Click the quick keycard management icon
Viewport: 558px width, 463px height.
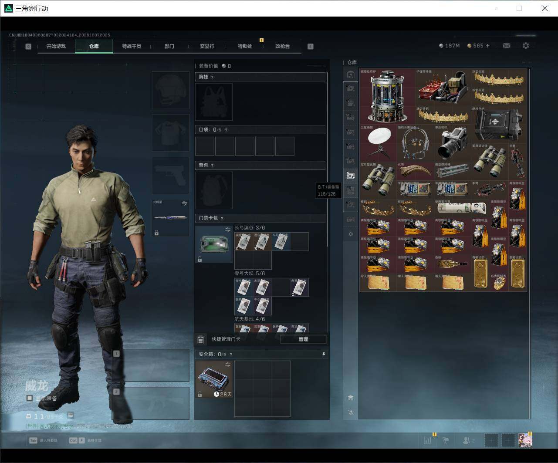click(200, 339)
